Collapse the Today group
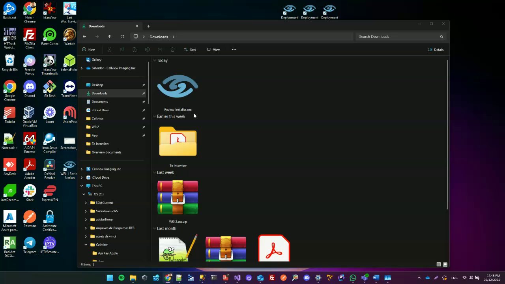The height and width of the screenshot is (284, 505). [154, 60]
